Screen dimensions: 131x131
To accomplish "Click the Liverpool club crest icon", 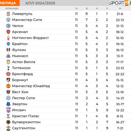I will coord(8,14).
